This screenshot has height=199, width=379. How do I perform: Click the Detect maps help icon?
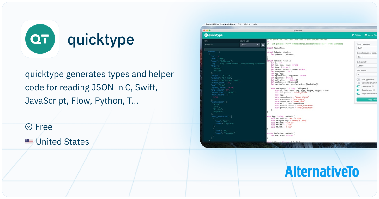point(373,86)
